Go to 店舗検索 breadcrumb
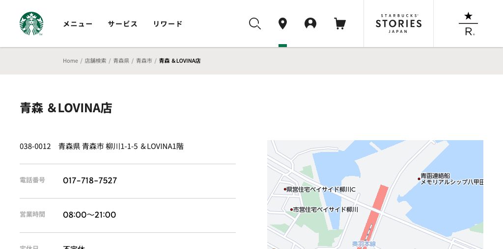This screenshot has height=249, width=503. click(95, 61)
